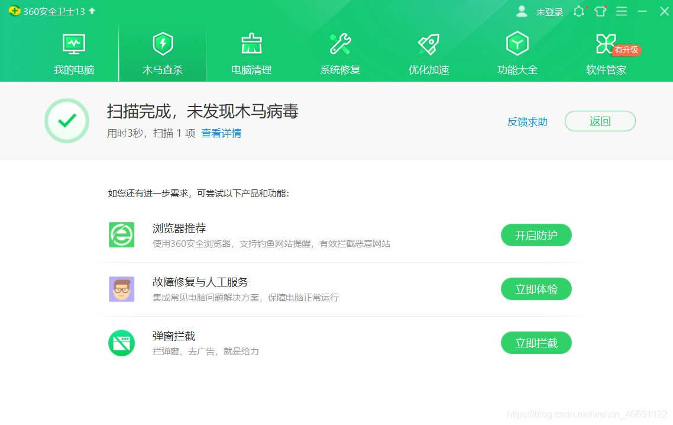This screenshot has height=425, width=673.
Task: Switch to the 木马查杀 tab
Action: click(163, 54)
